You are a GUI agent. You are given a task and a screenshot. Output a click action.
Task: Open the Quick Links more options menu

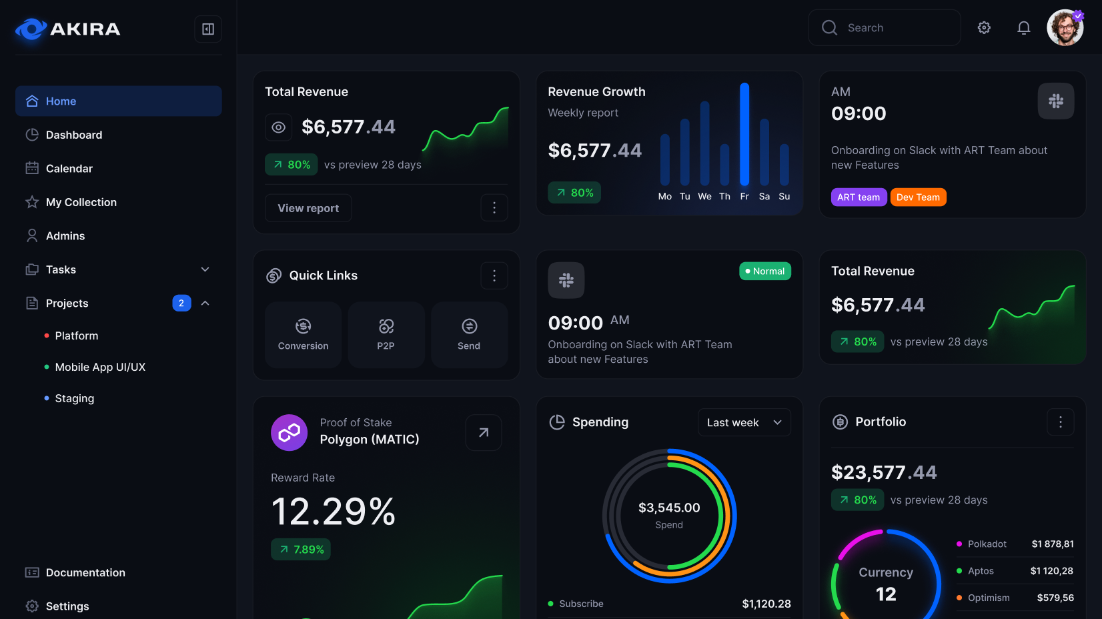pyautogui.click(x=494, y=275)
